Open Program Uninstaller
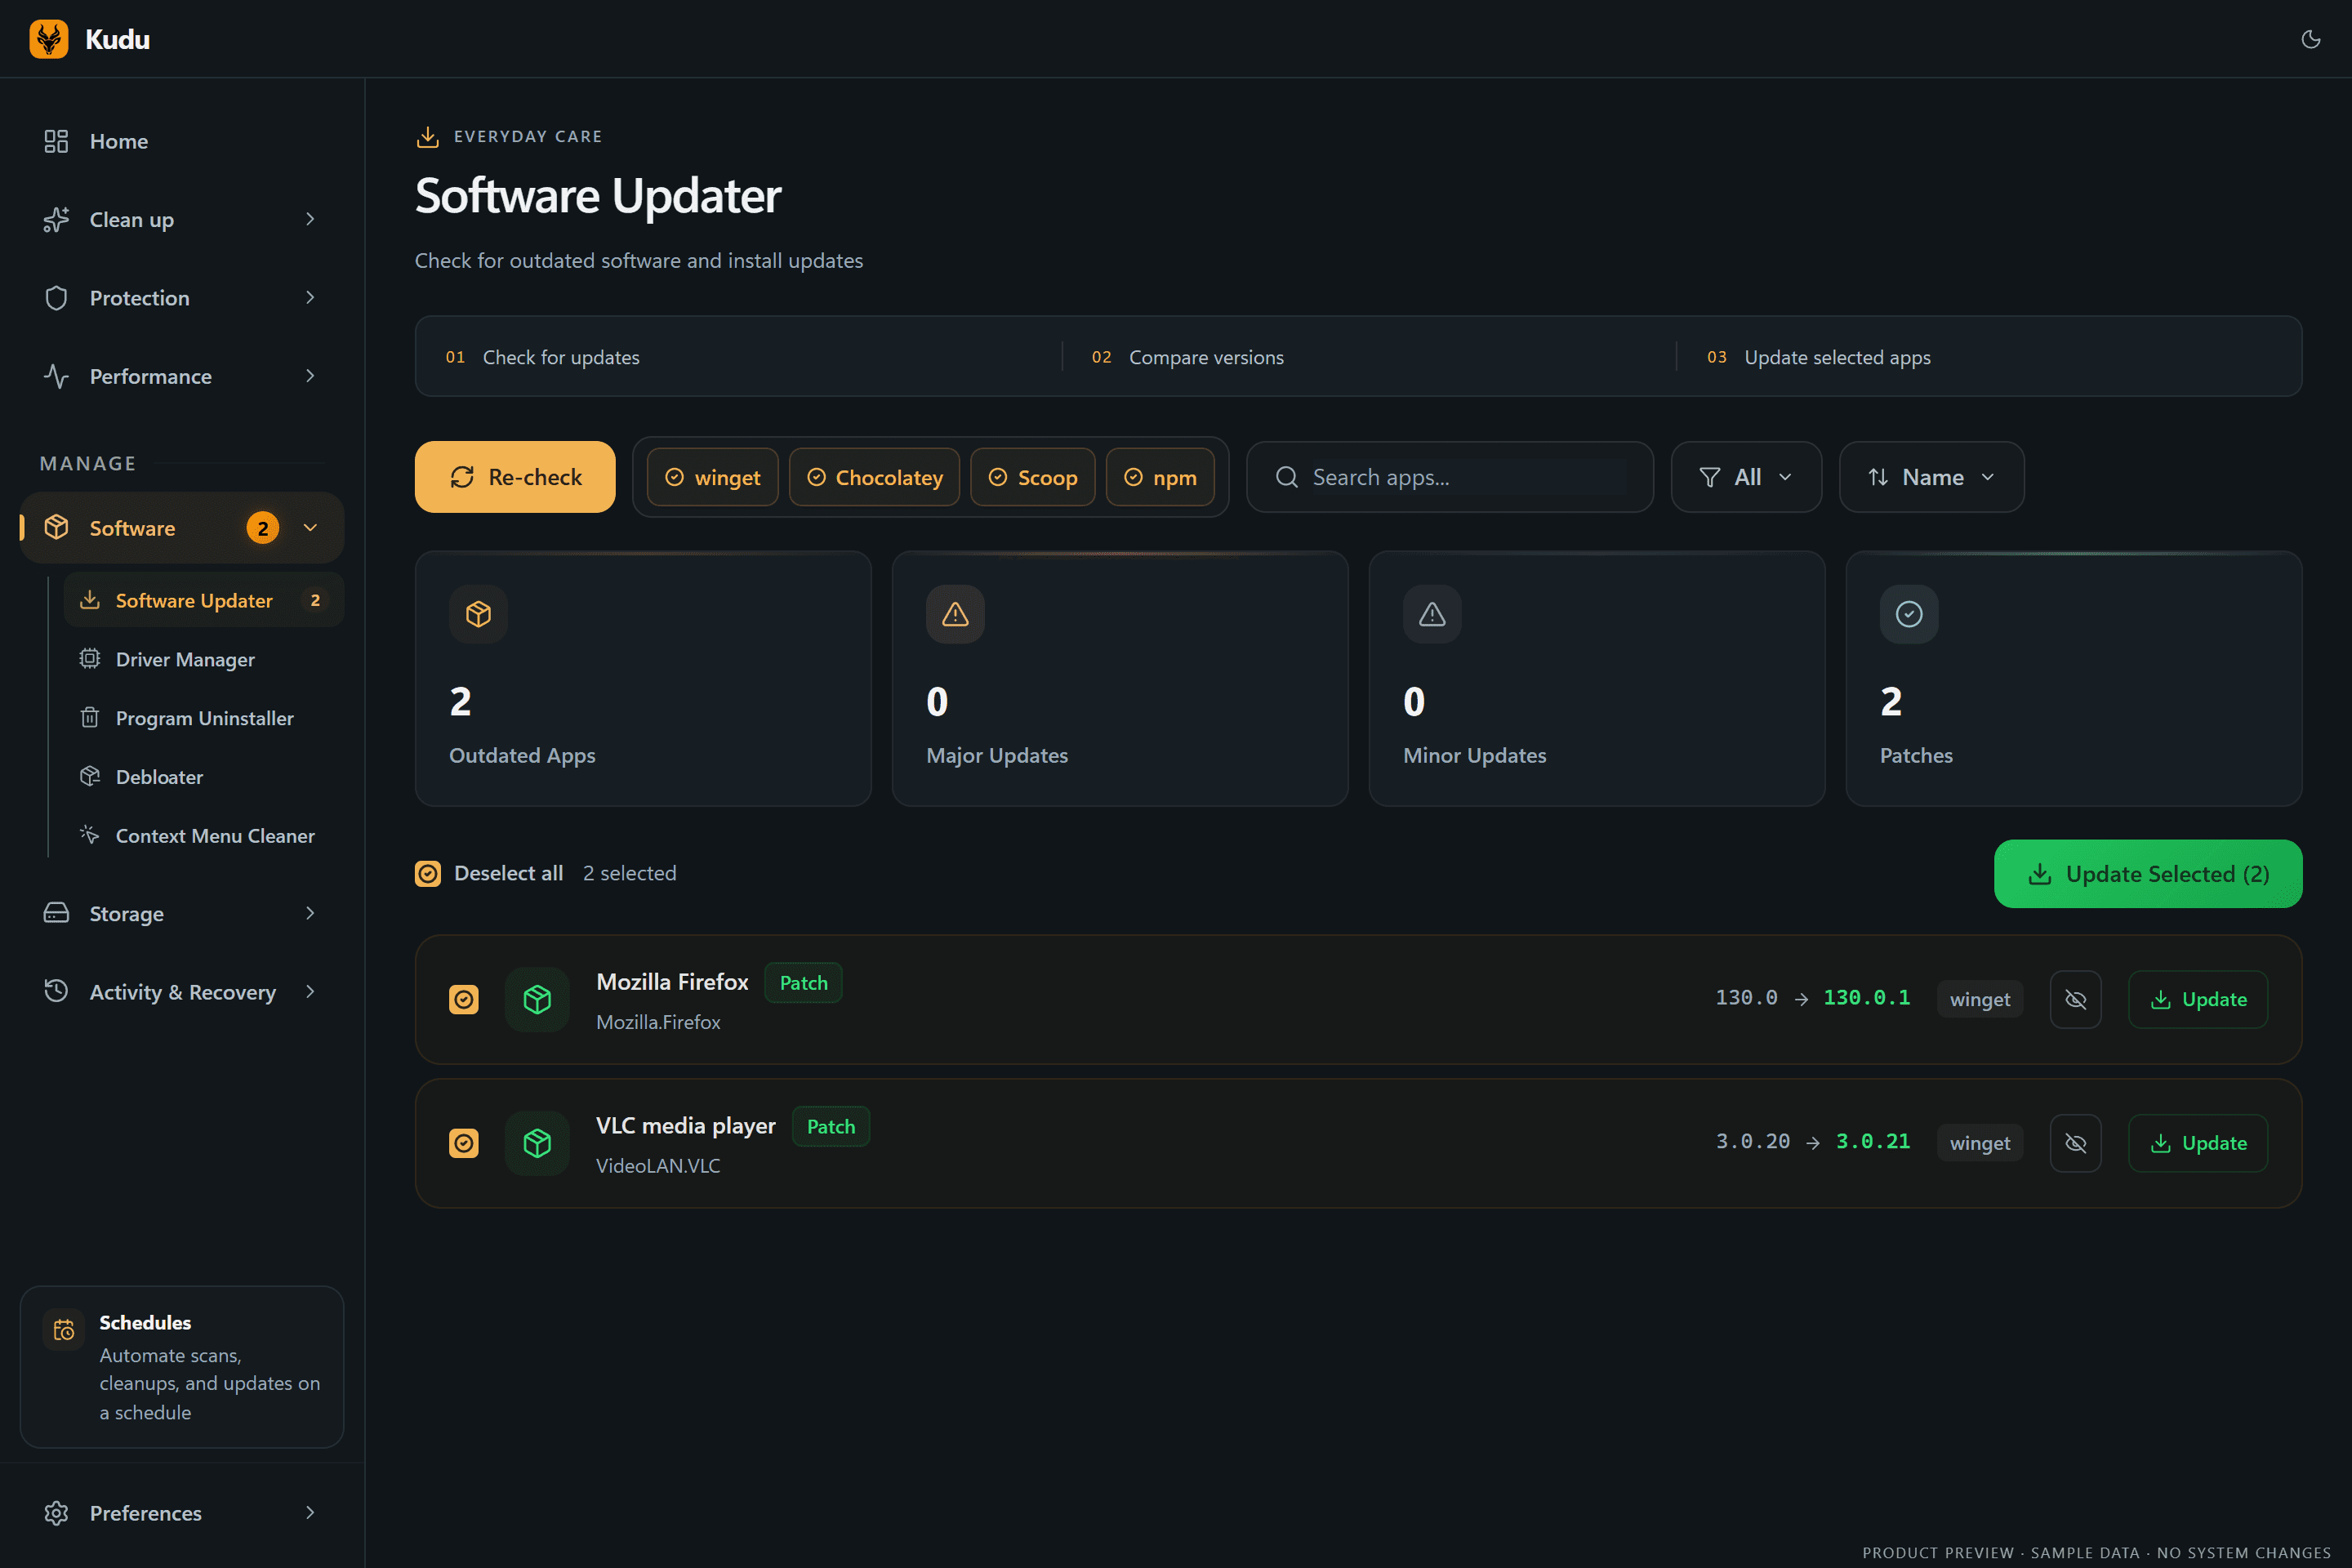Screen dimensions: 2352x1568 (x=204, y=718)
